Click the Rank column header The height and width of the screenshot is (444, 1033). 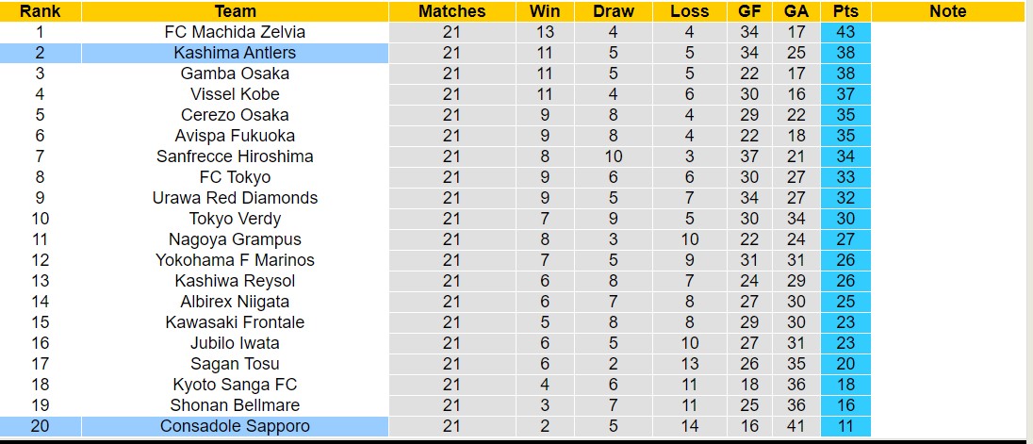[40, 11]
